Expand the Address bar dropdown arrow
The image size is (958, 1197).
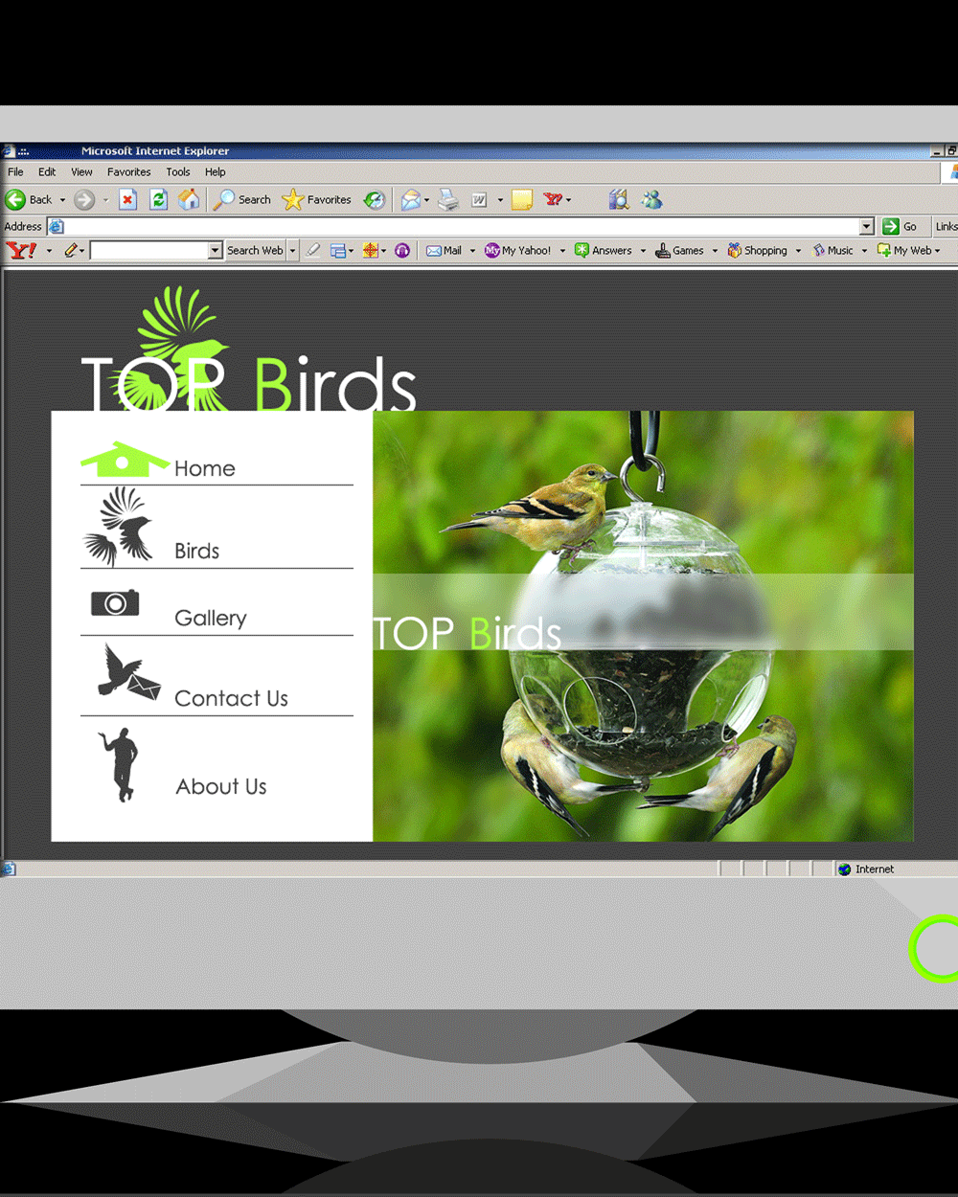(x=866, y=227)
